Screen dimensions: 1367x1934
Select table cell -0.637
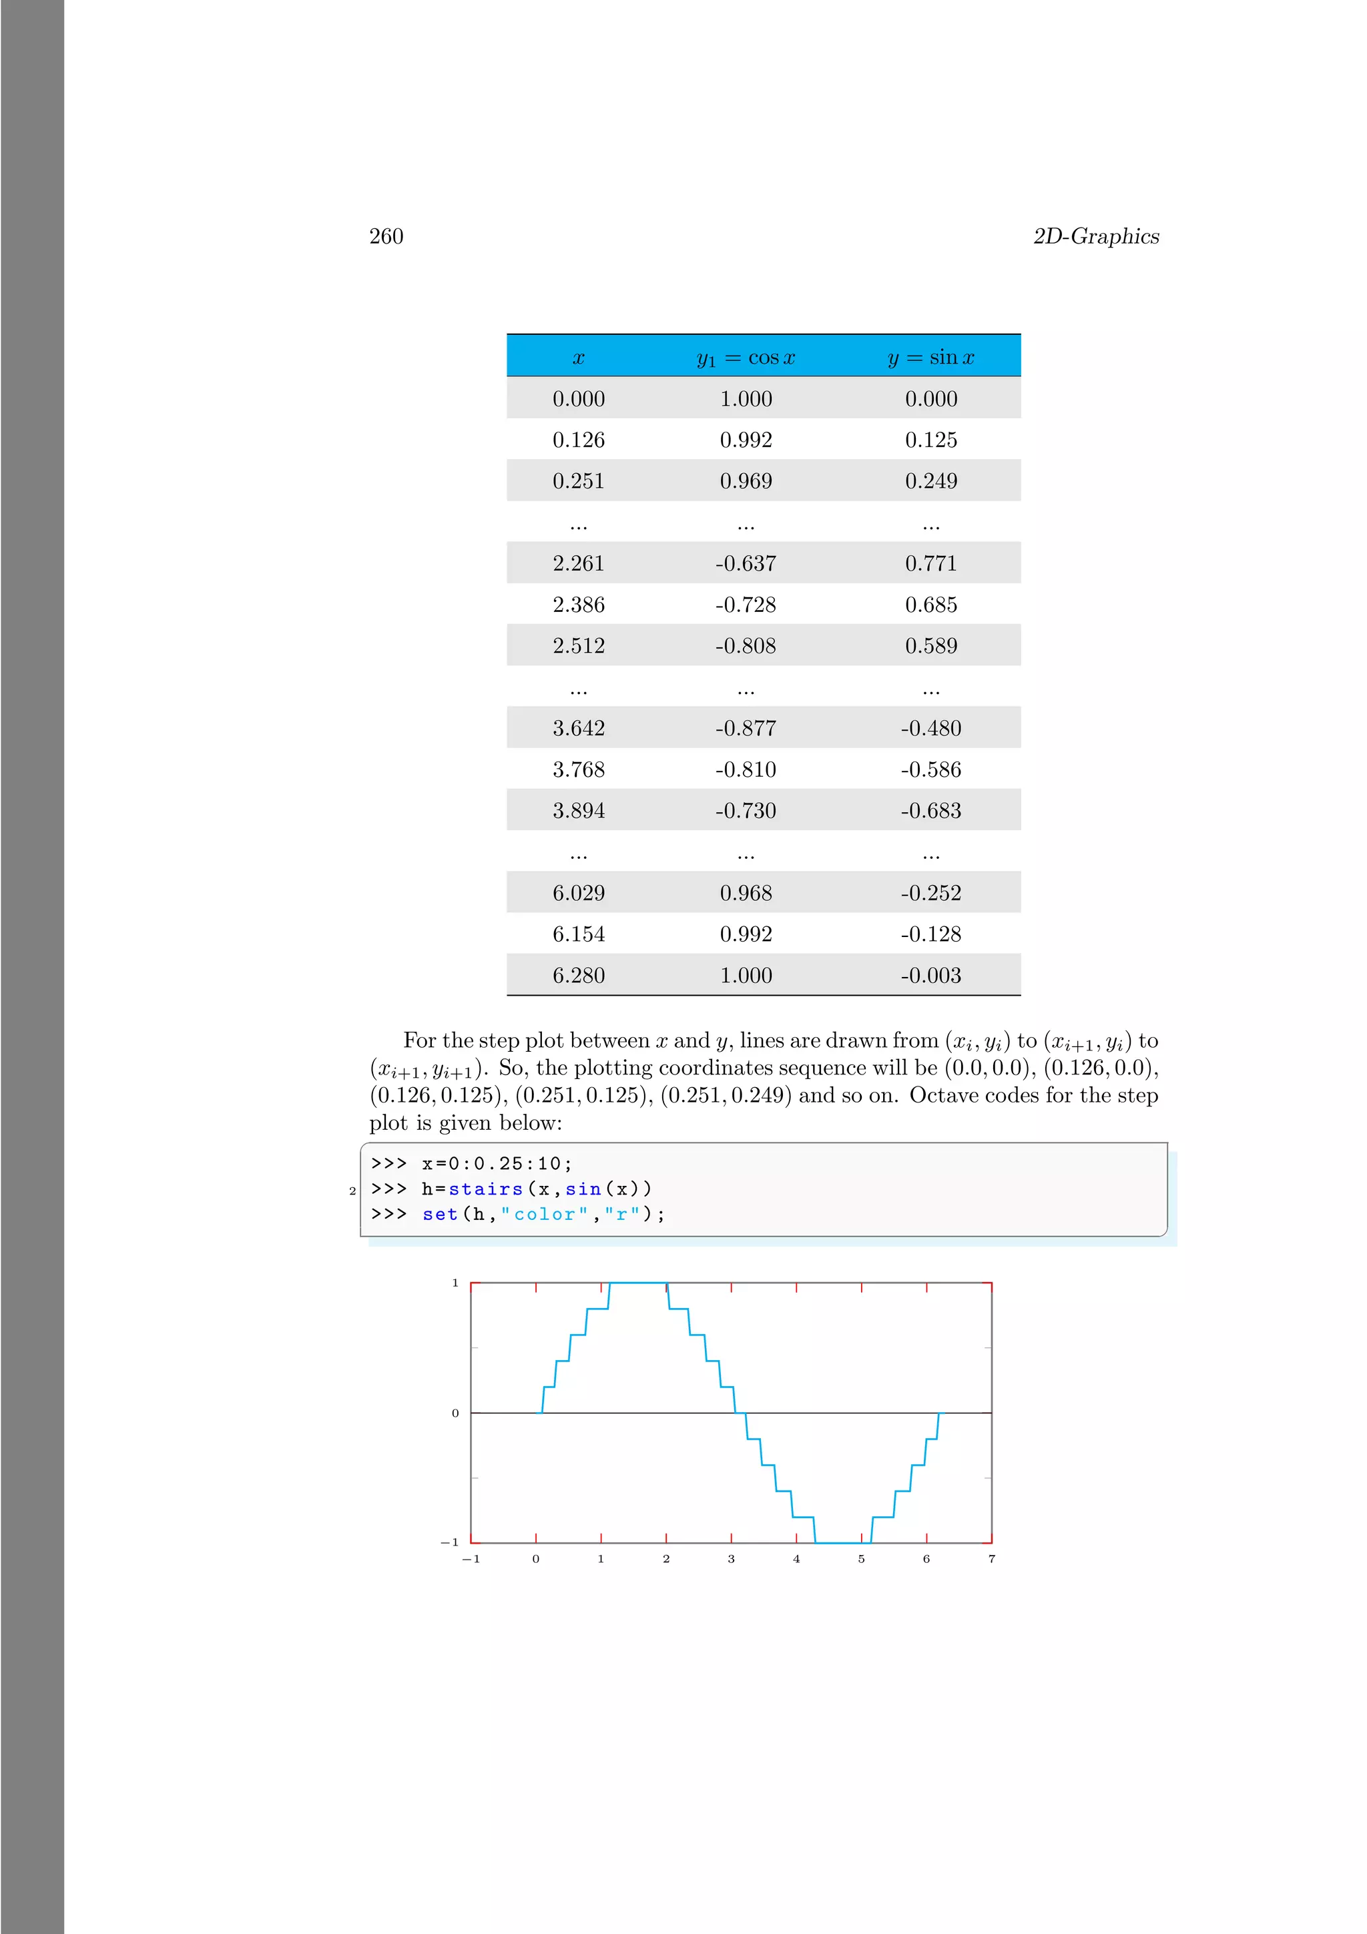coord(746,563)
